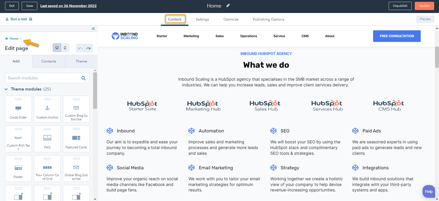Open the About navigation menu item
The image size is (439, 201).
point(330,36)
